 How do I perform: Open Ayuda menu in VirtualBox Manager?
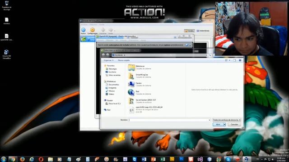click(102, 25)
